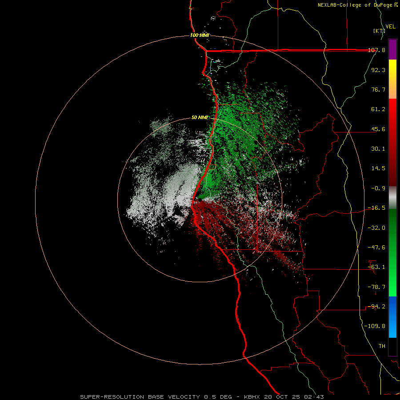Click the 14.5 scale value

click(378, 168)
